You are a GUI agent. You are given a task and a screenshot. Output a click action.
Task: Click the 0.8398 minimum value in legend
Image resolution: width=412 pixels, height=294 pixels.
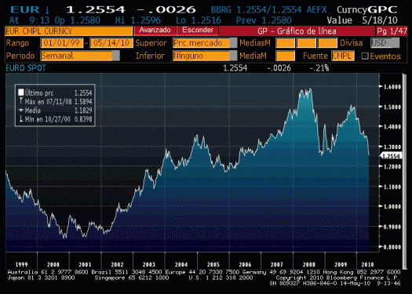pyautogui.click(x=83, y=119)
